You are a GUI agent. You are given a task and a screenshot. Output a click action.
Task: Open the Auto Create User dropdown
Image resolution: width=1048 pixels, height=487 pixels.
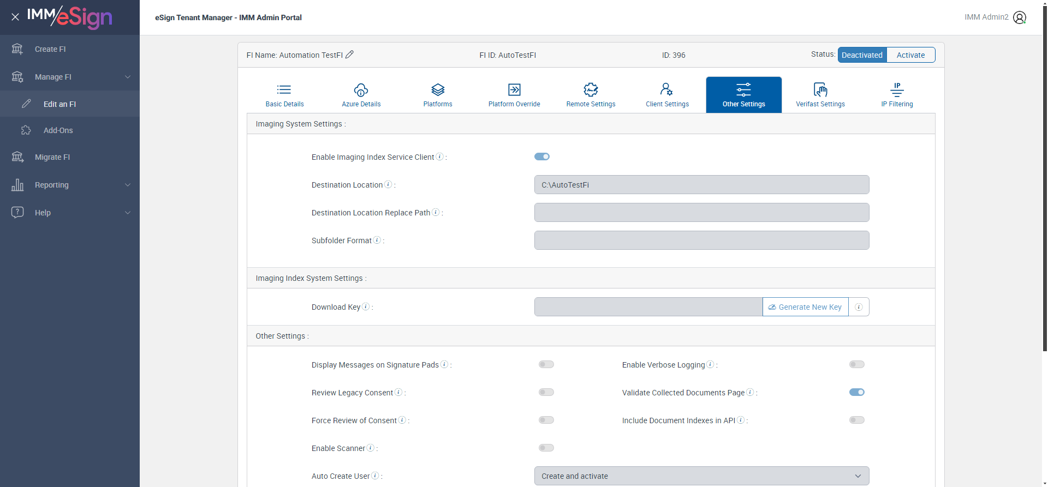[701, 476]
